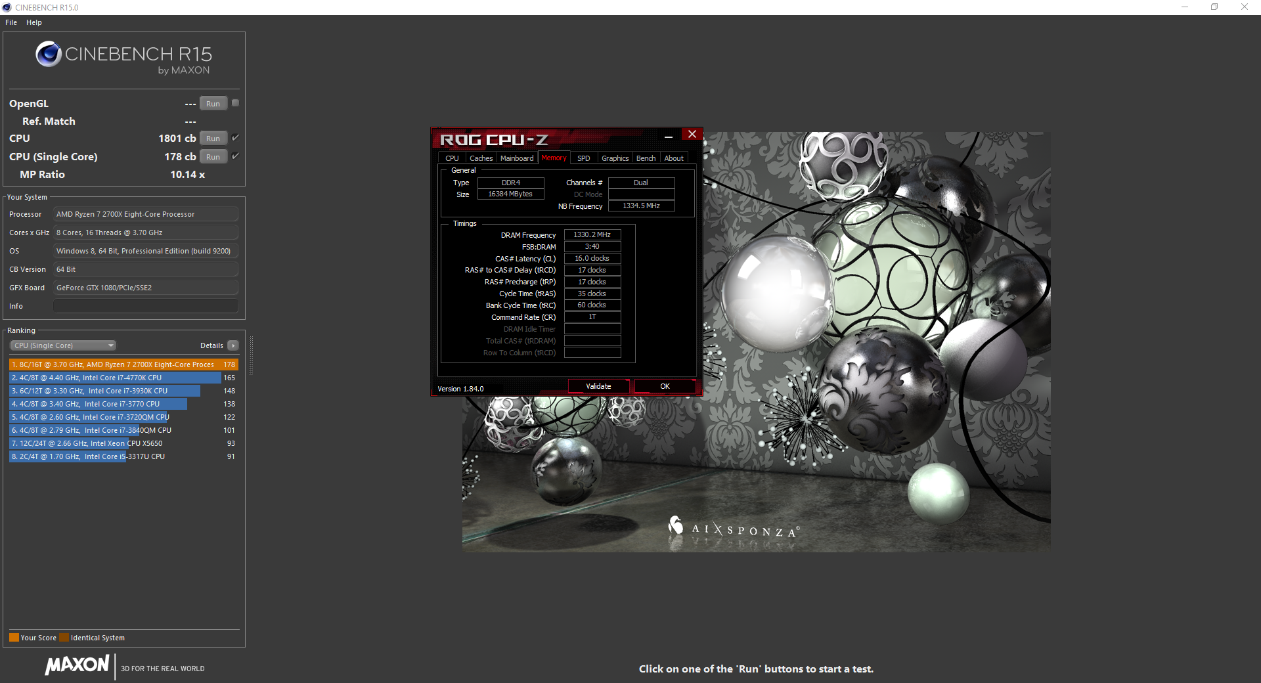Open the Help menu
The width and height of the screenshot is (1261, 683).
point(34,22)
